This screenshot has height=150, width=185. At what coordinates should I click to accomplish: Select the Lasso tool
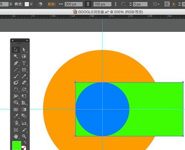point(24,57)
